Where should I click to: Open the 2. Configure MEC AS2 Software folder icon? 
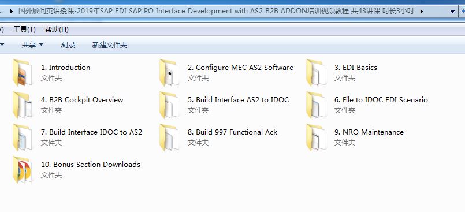[x=169, y=73]
